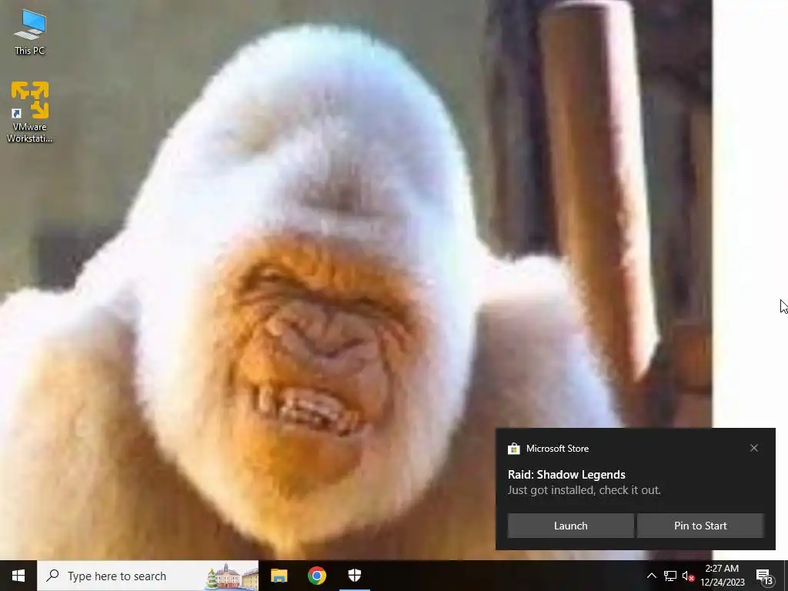Open File Explorer from the taskbar
788x591 pixels.
(279, 576)
